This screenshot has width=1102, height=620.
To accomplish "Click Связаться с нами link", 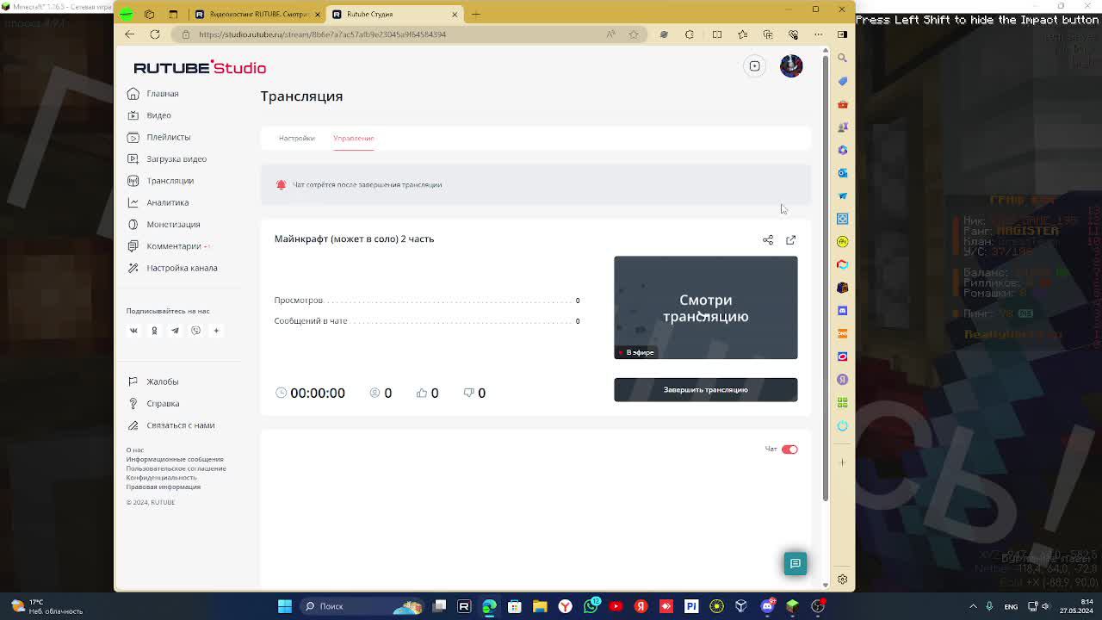I will (x=170, y=425).
